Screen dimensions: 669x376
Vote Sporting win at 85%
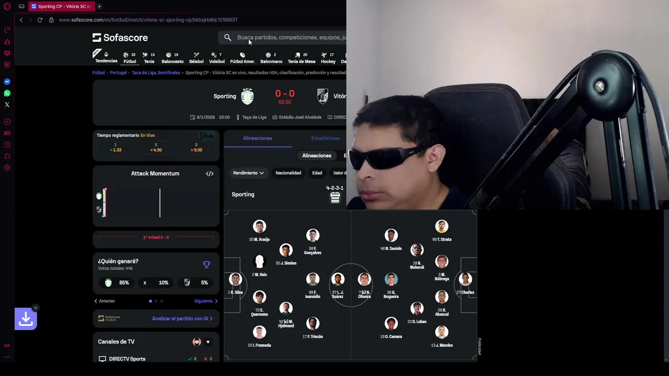(x=117, y=283)
